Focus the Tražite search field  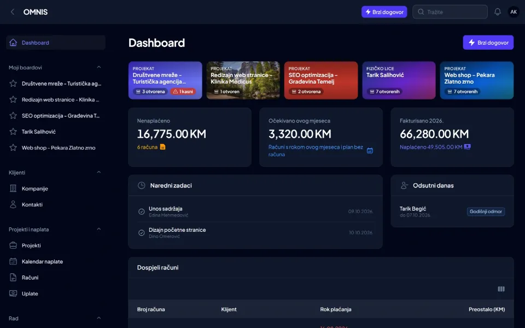[450, 12]
